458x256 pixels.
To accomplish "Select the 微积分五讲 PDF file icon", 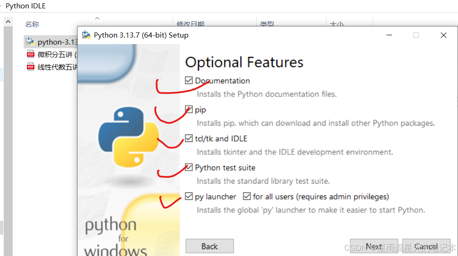I will (30, 54).
